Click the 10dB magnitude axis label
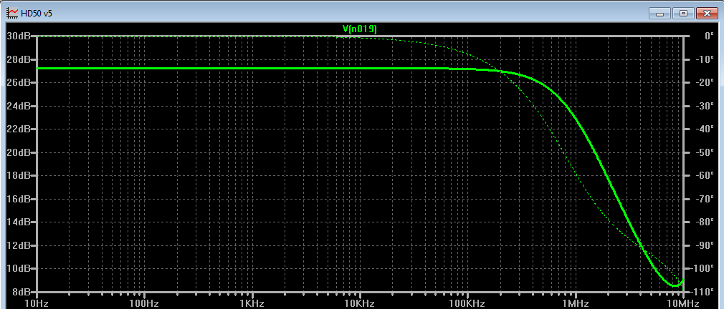 tap(18, 268)
